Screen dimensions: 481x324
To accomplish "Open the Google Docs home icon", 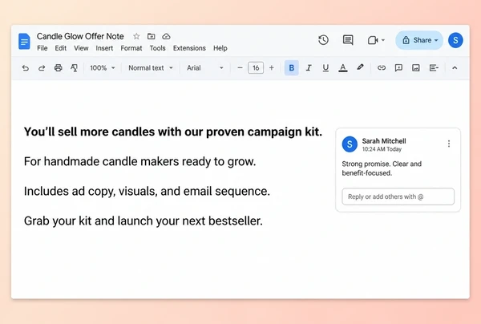I will coord(24,41).
